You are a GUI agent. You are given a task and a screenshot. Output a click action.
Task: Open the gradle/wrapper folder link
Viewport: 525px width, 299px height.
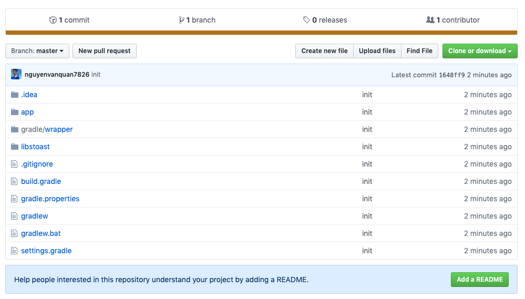coord(47,129)
